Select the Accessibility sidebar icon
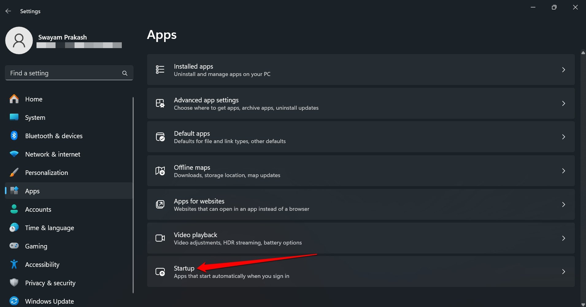The width and height of the screenshot is (586, 307). (14, 264)
